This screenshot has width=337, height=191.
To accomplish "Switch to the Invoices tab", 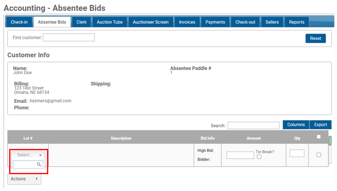I will 187,22.
